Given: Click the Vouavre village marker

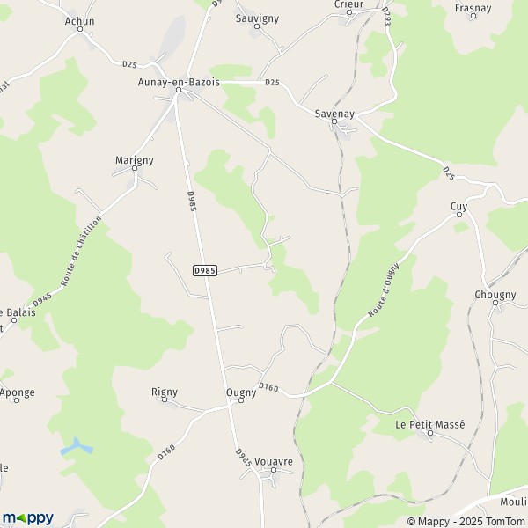Looking at the screenshot, I should [274, 470].
